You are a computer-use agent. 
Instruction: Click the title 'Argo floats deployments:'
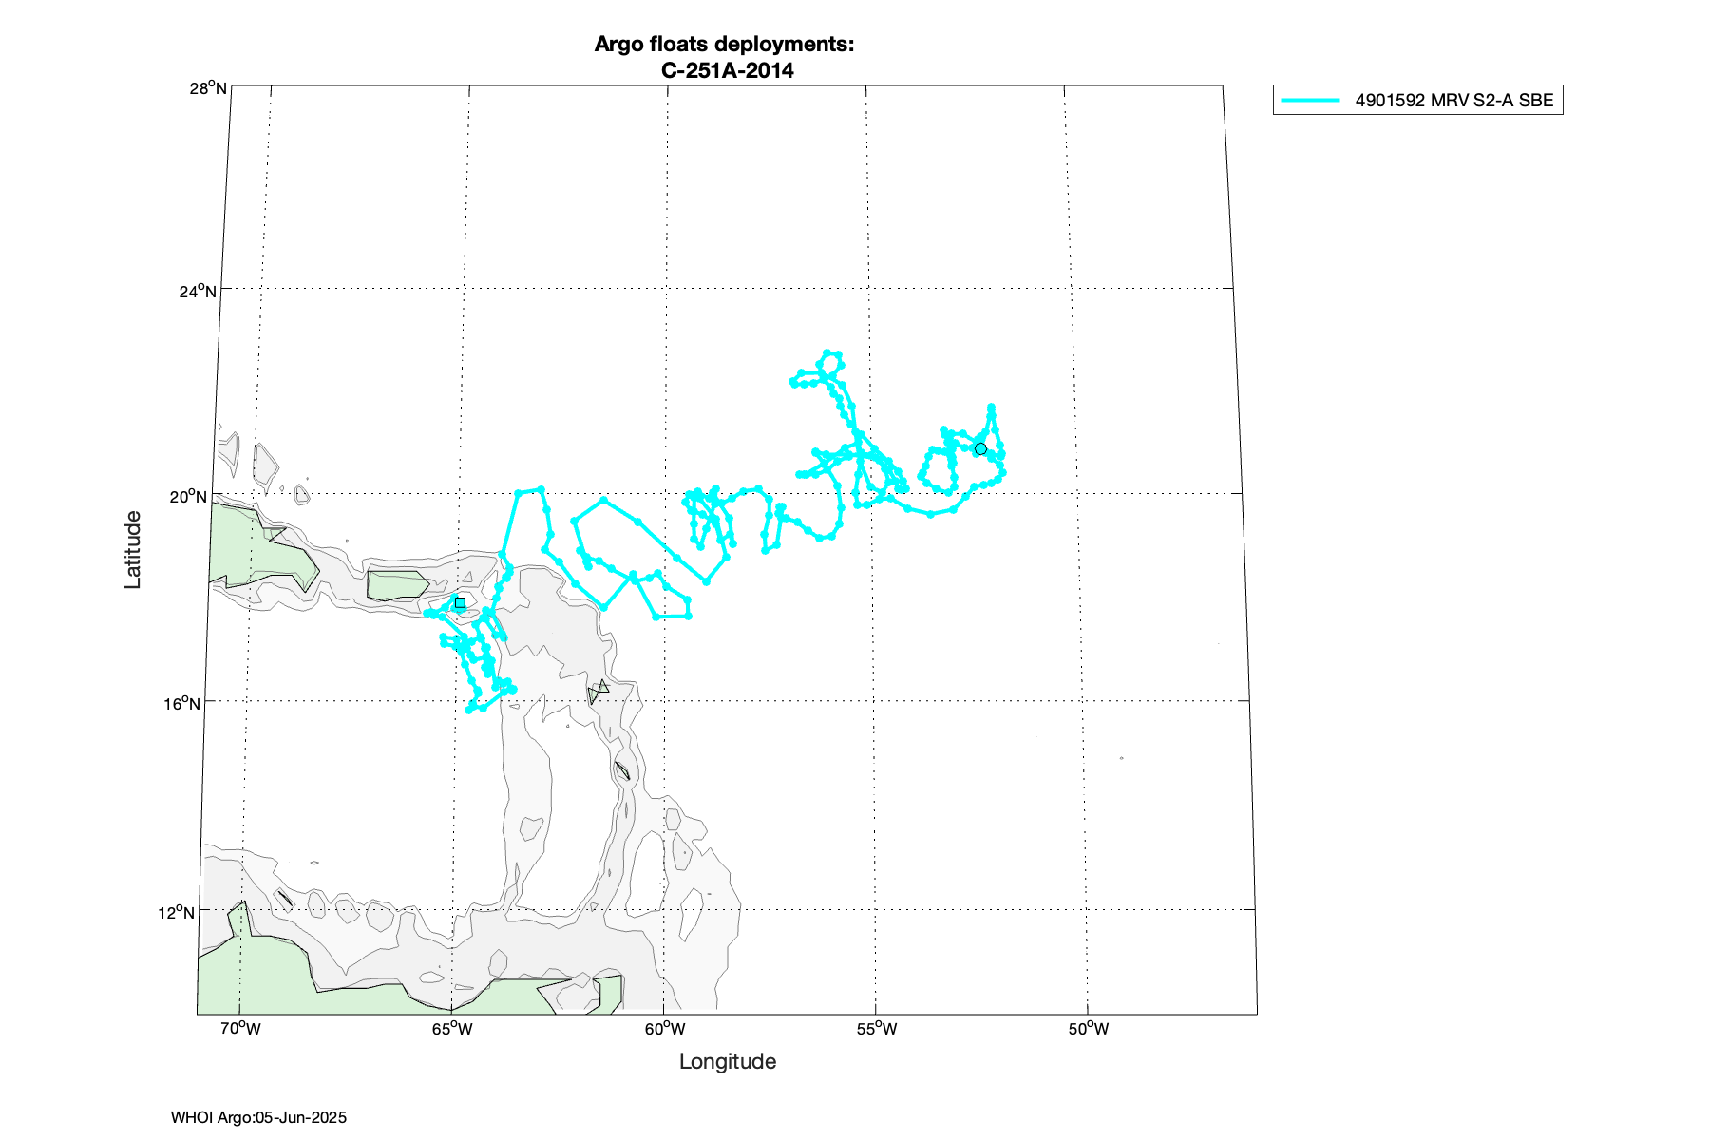tap(724, 44)
